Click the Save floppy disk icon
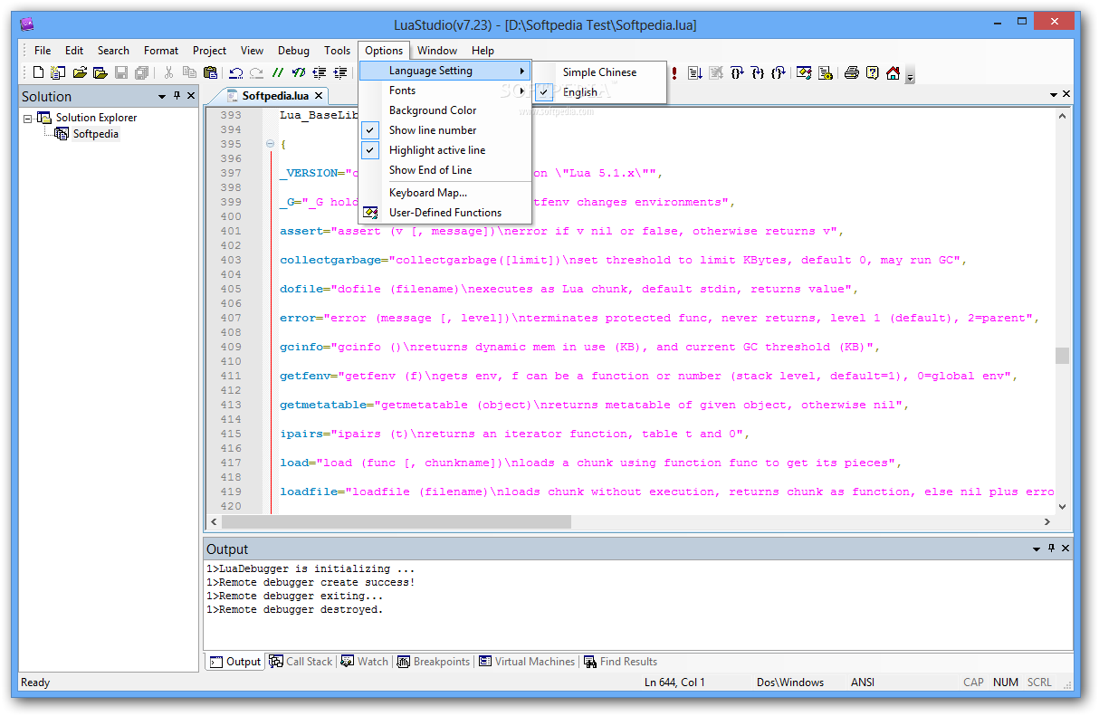The width and height of the screenshot is (1099, 716). [121, 72]
